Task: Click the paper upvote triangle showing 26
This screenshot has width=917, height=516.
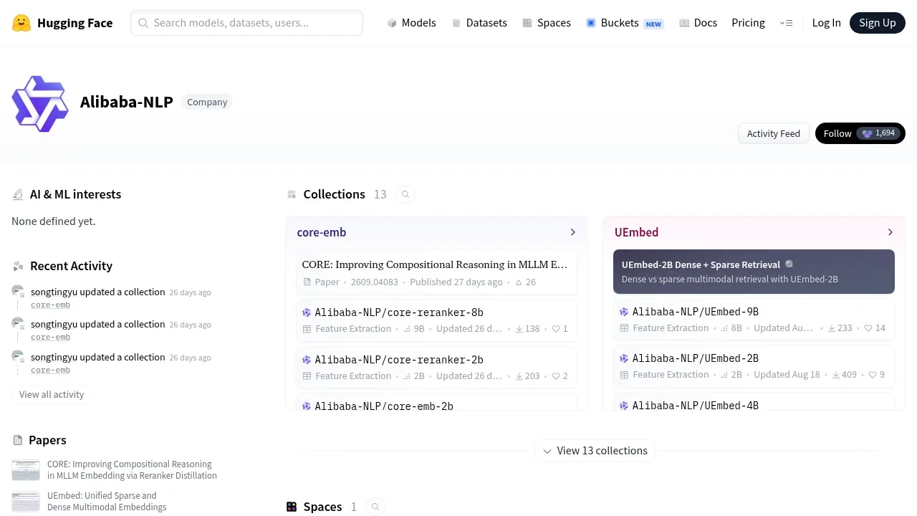Action: click(x=519, y=282)
